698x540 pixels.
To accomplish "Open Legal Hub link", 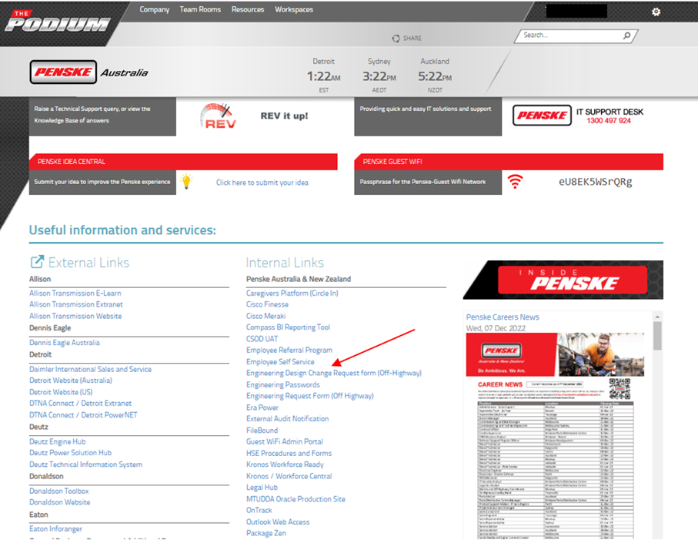I will pos(262,488).
